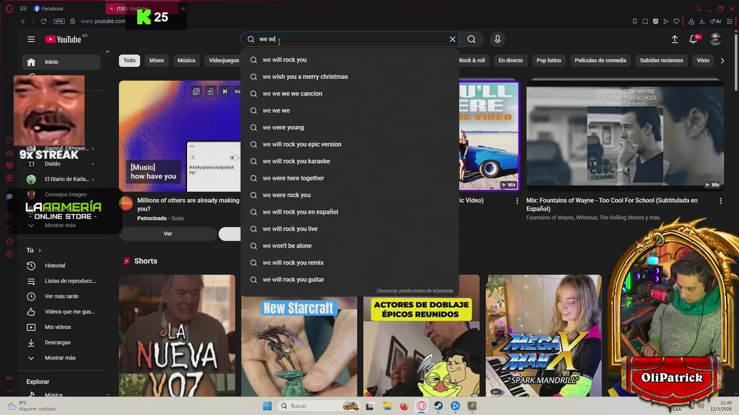This screenshot has height=415, width=739.
Task: Pick 'we were here together' suggestion
Action: pyautogui.click(x=350, y=178)
